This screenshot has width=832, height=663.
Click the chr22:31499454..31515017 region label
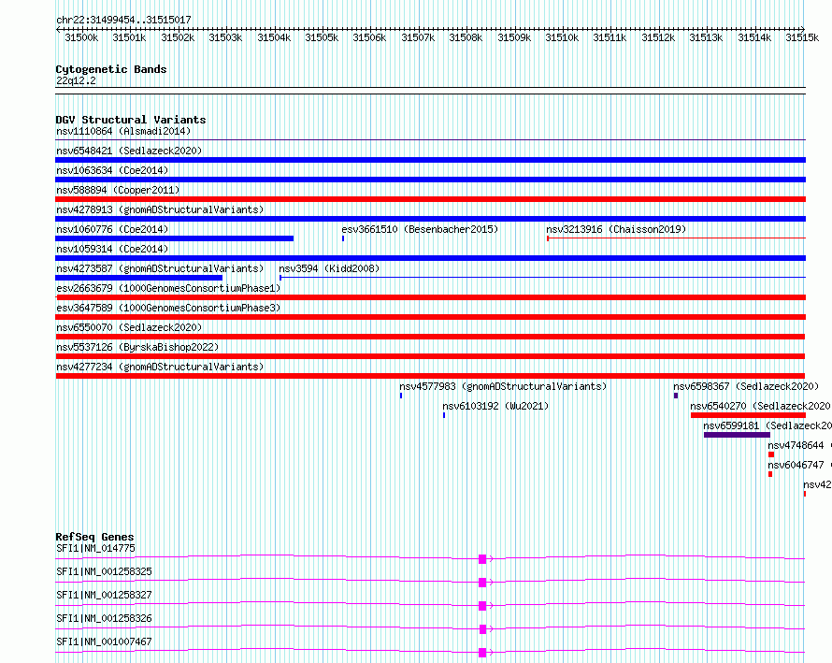123,20
